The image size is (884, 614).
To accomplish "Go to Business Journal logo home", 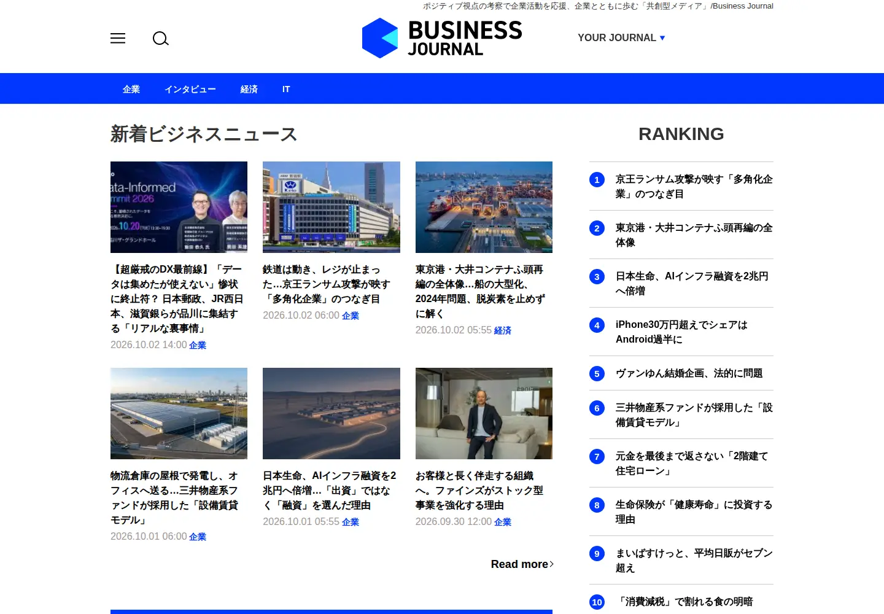I will click(x=442, y=38).
